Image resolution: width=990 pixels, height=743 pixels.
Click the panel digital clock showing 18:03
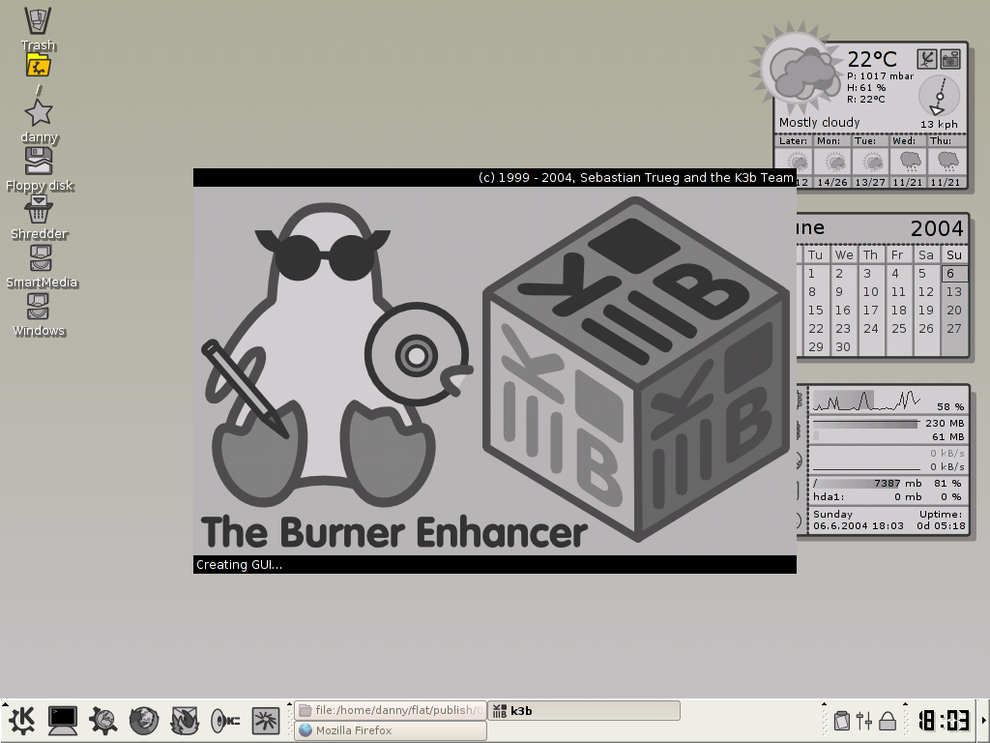(x=944, y=721)
